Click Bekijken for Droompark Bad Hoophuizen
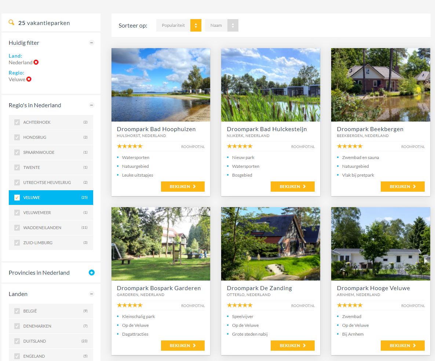 pyautogui.click(x=183, y=187)
